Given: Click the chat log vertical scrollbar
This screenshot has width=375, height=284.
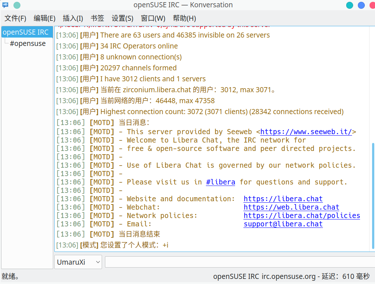Looking at the screenshot, I should [373, 196].
